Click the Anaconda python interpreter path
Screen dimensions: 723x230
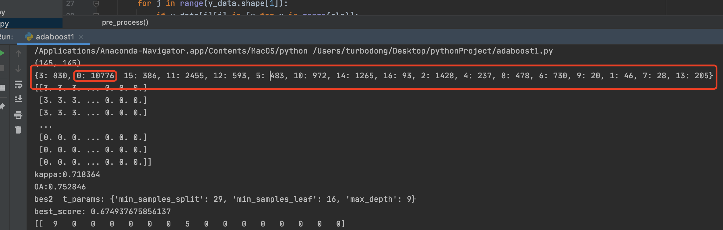(171, 51)
